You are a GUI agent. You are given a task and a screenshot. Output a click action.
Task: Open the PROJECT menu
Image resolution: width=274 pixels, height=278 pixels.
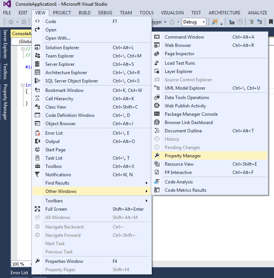62,13
